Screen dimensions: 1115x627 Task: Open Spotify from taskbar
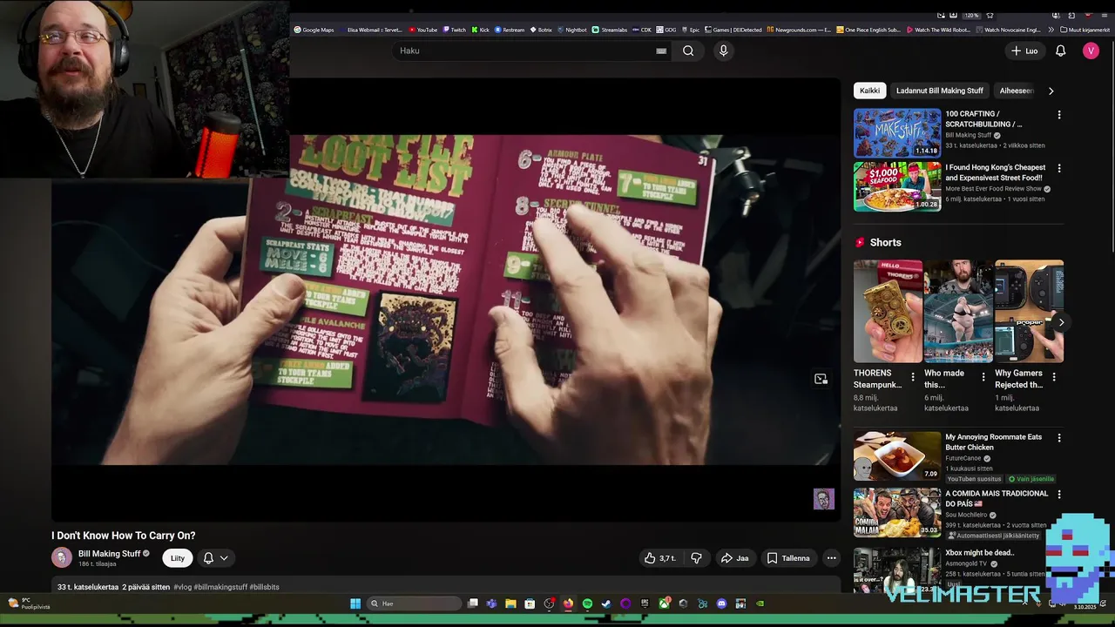587,603
